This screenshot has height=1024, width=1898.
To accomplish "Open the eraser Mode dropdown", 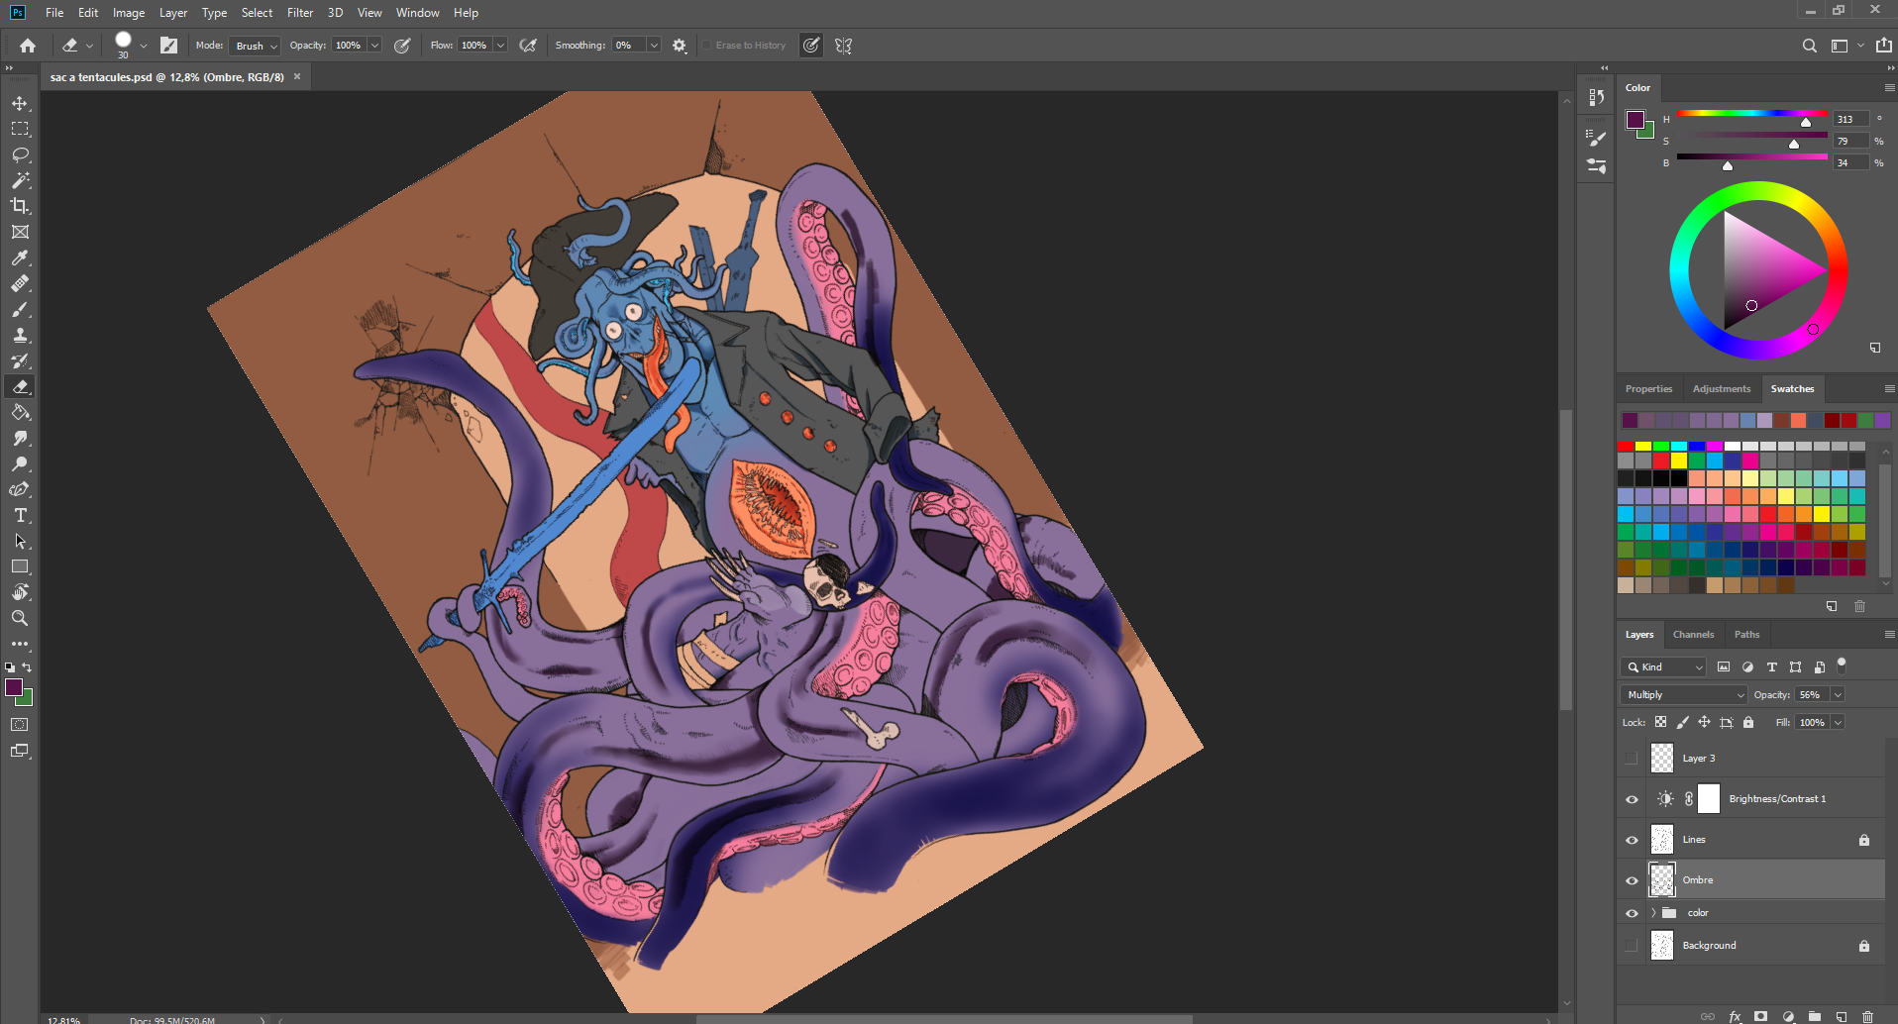I will coord(256,46).
